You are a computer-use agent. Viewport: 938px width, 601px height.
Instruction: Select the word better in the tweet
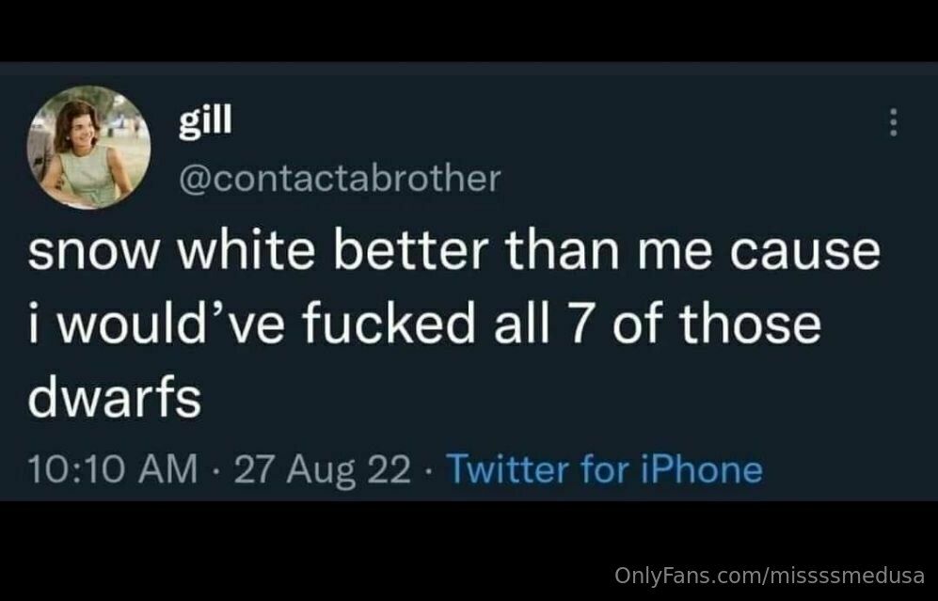click(x=411, y=250)
